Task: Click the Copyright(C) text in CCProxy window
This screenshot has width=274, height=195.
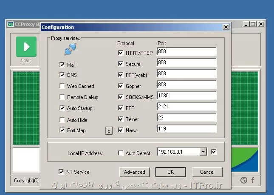Action: click(26, 180)
